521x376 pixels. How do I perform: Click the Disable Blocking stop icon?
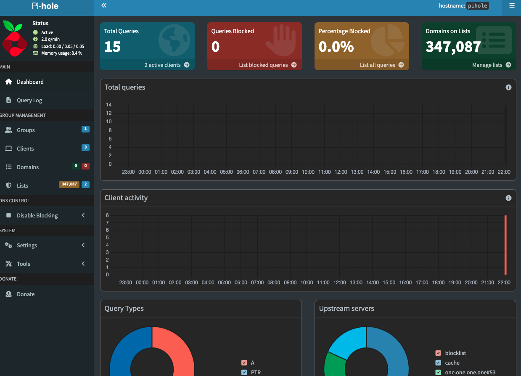point(8,215)
